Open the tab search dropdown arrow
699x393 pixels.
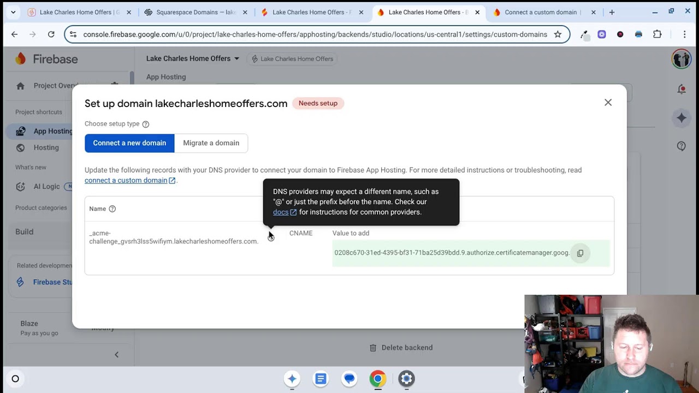pos(13,12)
